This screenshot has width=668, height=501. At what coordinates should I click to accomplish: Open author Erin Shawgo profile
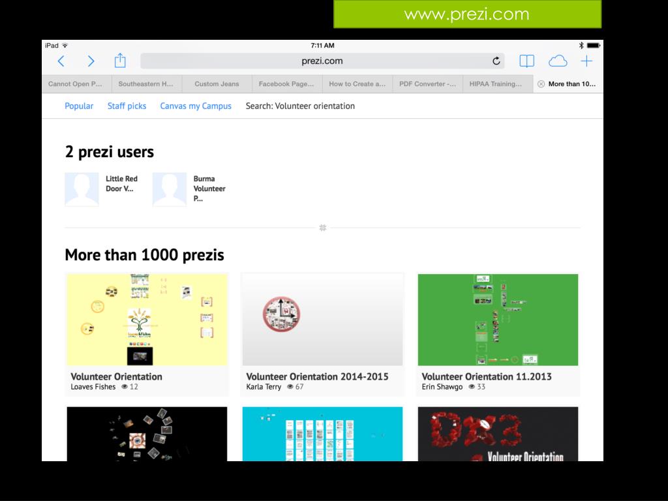[x=442, y=387]
